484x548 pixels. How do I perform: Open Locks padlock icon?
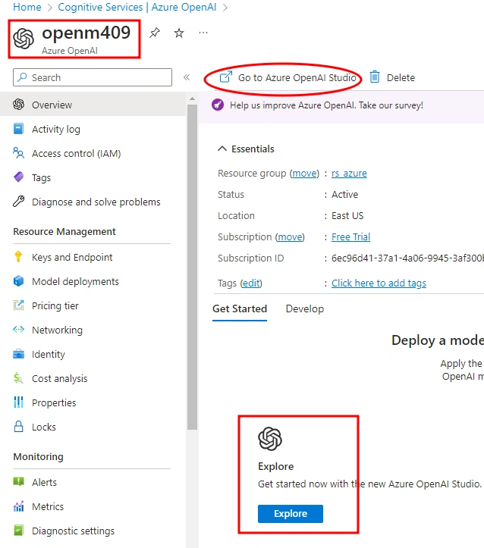click(x=18, y=427)
